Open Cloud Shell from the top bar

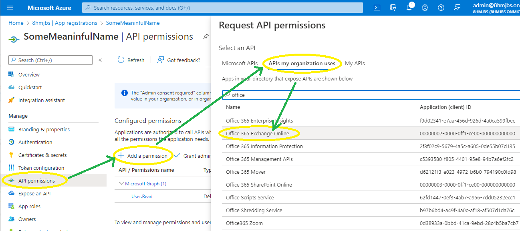point(377,8)
